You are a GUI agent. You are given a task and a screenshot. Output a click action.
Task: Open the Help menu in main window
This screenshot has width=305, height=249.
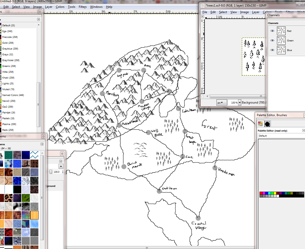click(x=109, y=7)
